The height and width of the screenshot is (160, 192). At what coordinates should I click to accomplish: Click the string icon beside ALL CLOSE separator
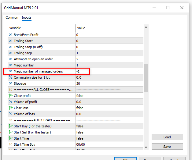[x=10, y=90]
